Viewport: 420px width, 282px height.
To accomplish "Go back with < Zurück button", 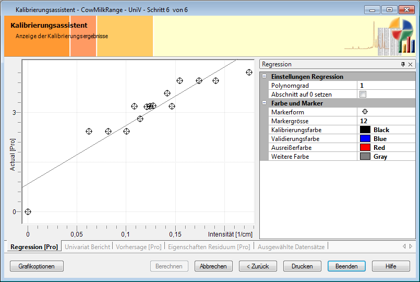I will [x=258, y=266].
